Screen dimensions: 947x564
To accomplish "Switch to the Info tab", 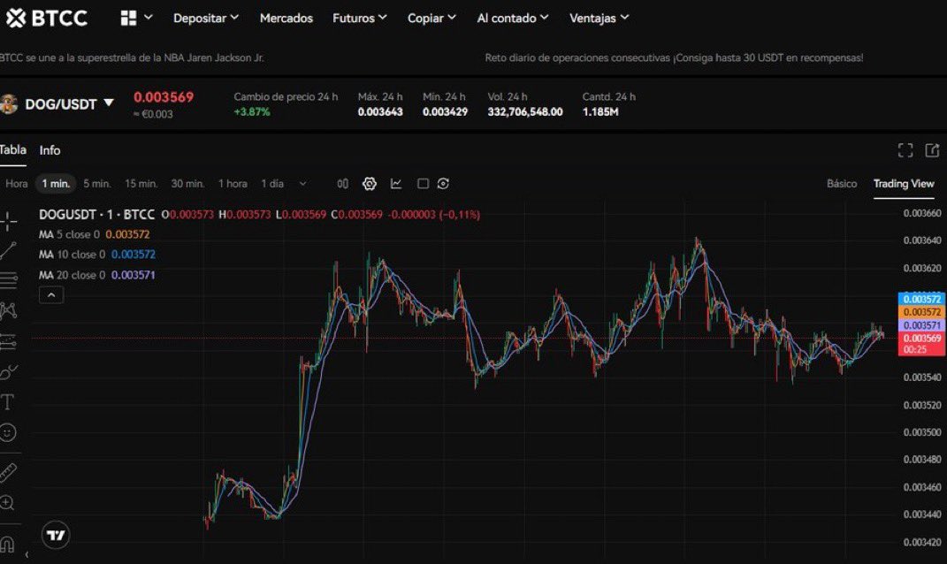I will pos(50,150).
